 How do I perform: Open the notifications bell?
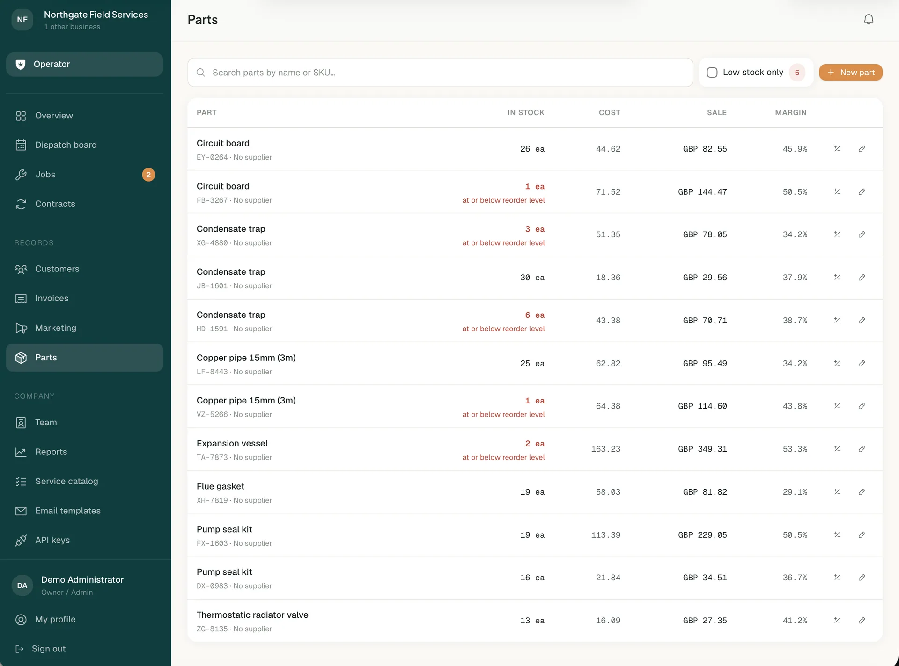click(x=869, y=19)
